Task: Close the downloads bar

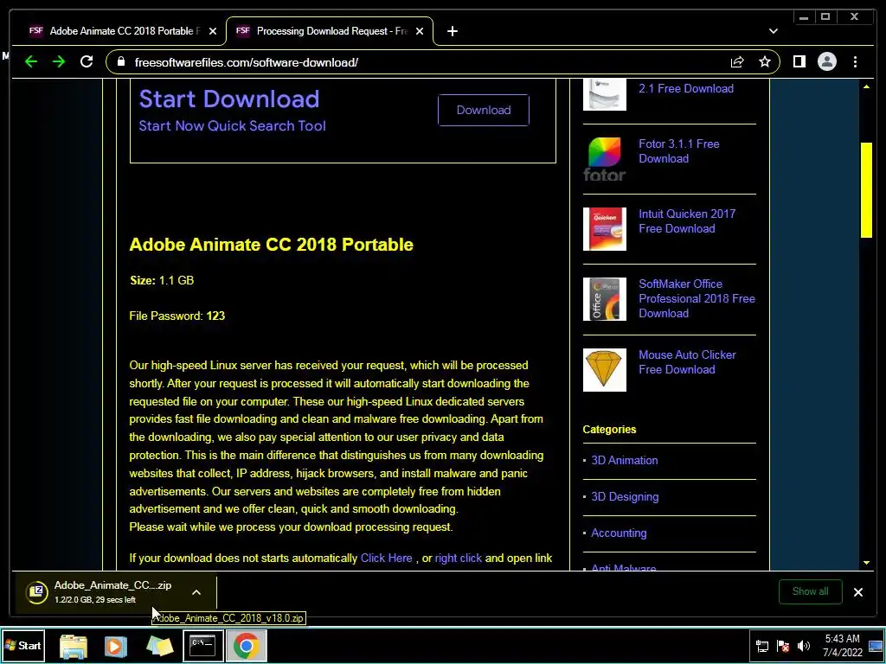Action: coord(857,592)
